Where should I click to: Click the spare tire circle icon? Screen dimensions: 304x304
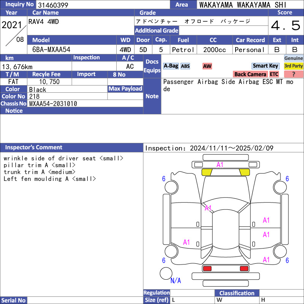[166, 273]
